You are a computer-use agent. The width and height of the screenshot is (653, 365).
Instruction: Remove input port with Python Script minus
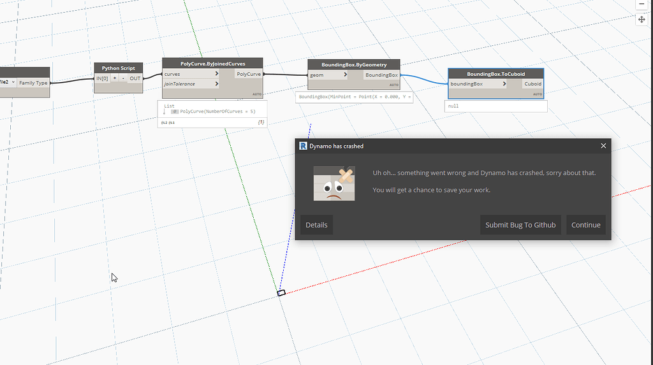pyautogui.click(x=123, y=78)
